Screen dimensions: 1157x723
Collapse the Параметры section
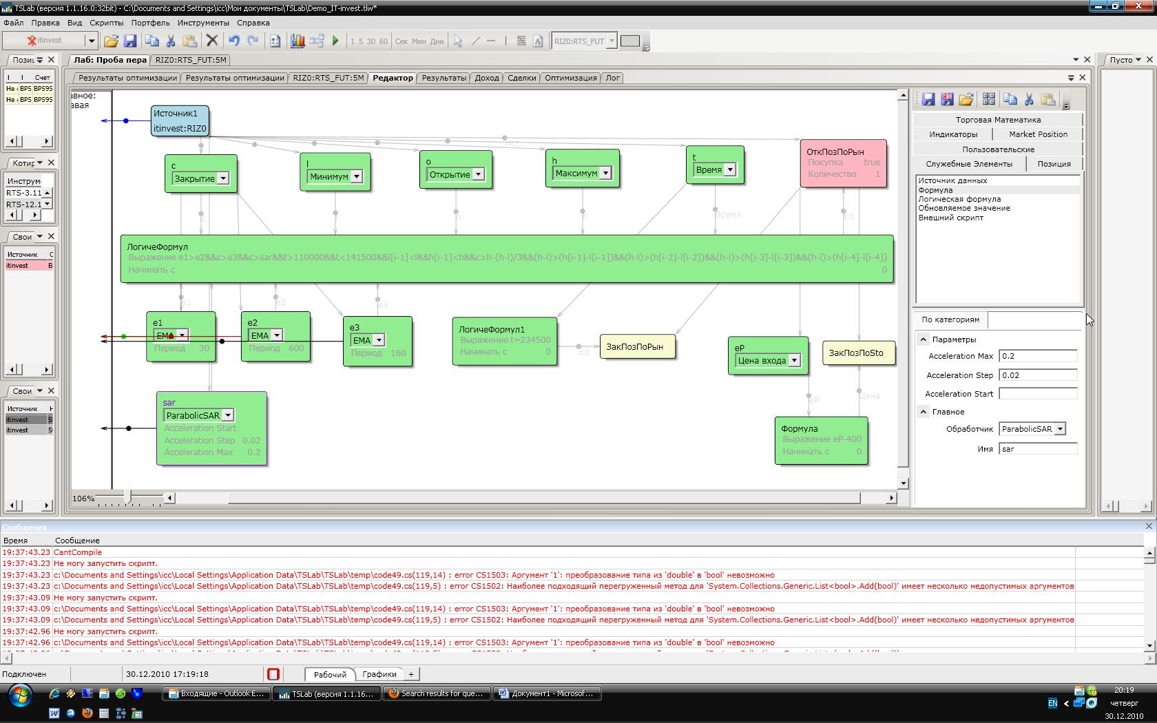point(924,339)
